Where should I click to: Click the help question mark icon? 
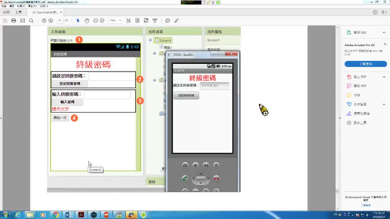pyautogui.click(x=375, y=12)
